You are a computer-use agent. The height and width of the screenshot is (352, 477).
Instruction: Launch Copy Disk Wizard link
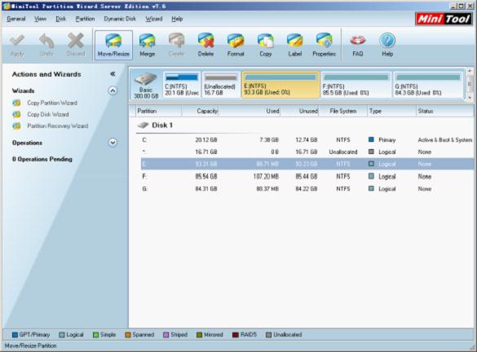(48, 114)
